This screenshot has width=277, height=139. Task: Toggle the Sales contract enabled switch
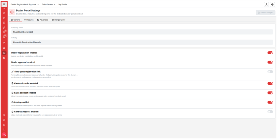click(270, 93)
